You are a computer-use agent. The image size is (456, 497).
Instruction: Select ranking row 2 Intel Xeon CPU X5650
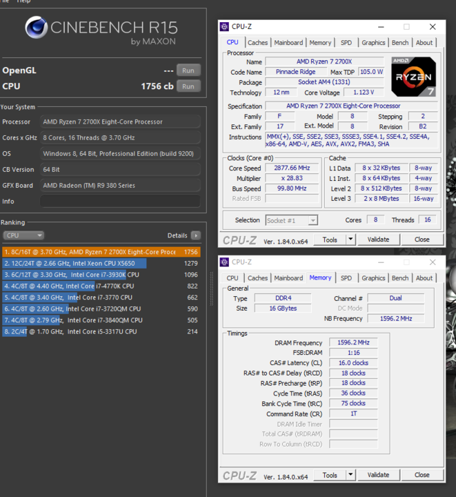coord(101,264)
